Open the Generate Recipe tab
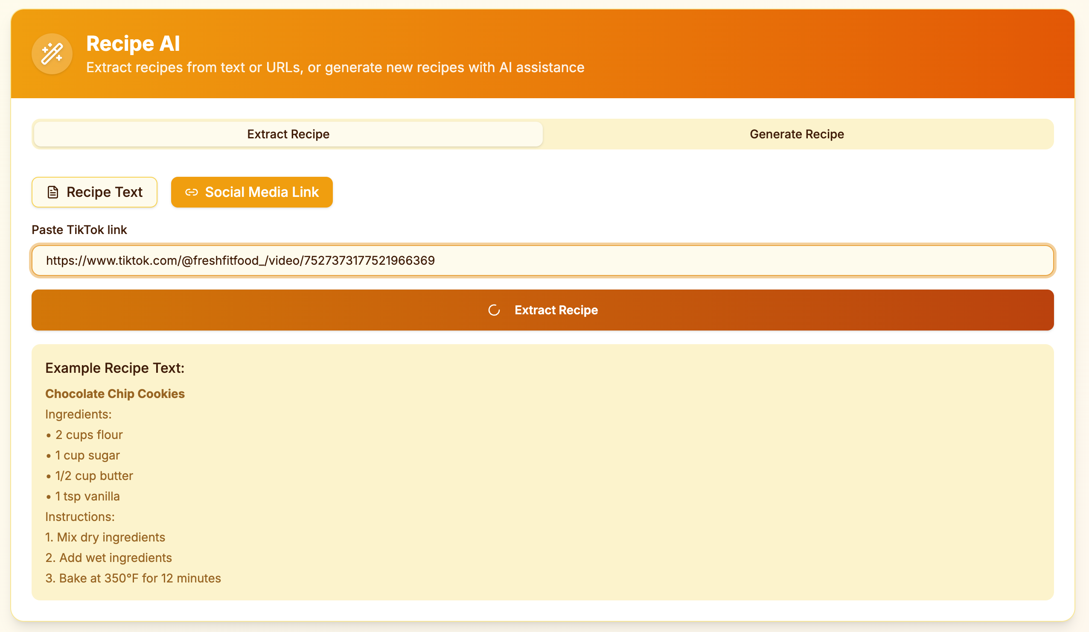 796,134
